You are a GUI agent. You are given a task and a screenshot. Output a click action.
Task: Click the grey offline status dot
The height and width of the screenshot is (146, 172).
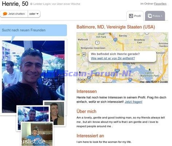tap(31, 4)
